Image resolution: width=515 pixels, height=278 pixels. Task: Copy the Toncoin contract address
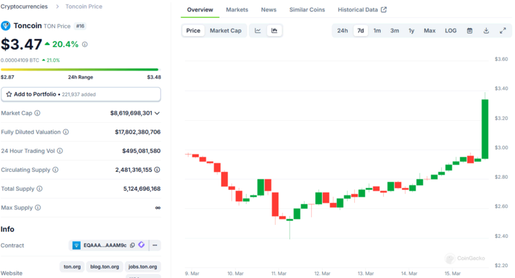(132, 245)
